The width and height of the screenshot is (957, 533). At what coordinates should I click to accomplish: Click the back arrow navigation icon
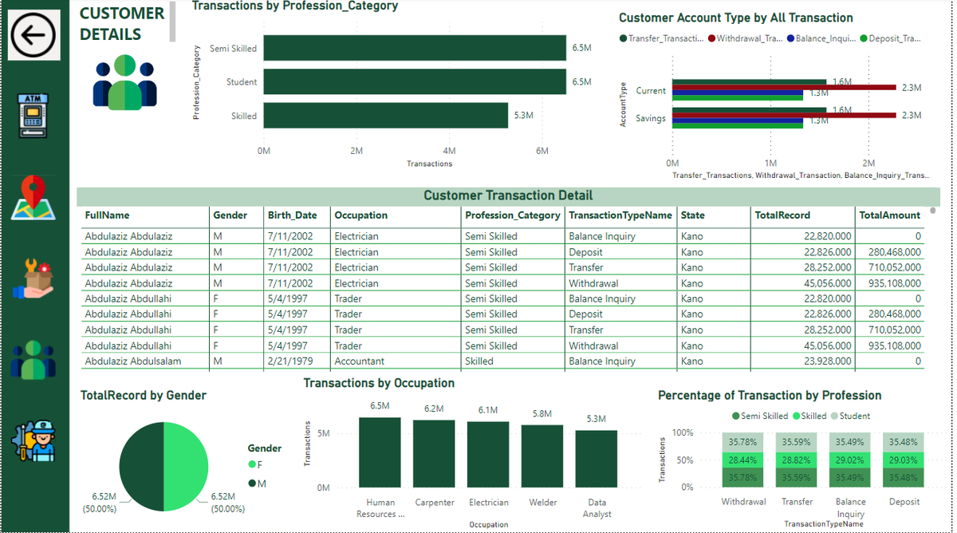[x=33, y=35]
